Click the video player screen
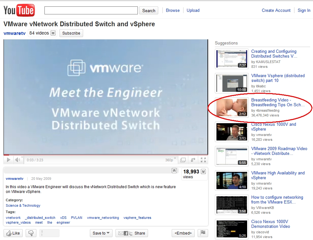Viewport: 313px width, 240px height. [x=106, y=97]
